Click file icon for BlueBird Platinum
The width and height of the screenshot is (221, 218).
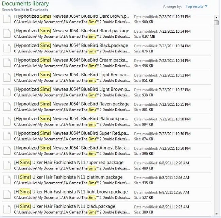pos(7,121)
